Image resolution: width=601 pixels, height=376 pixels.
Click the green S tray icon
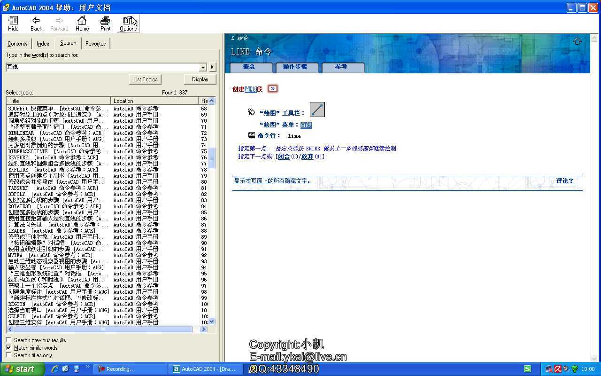pos(528,369)
